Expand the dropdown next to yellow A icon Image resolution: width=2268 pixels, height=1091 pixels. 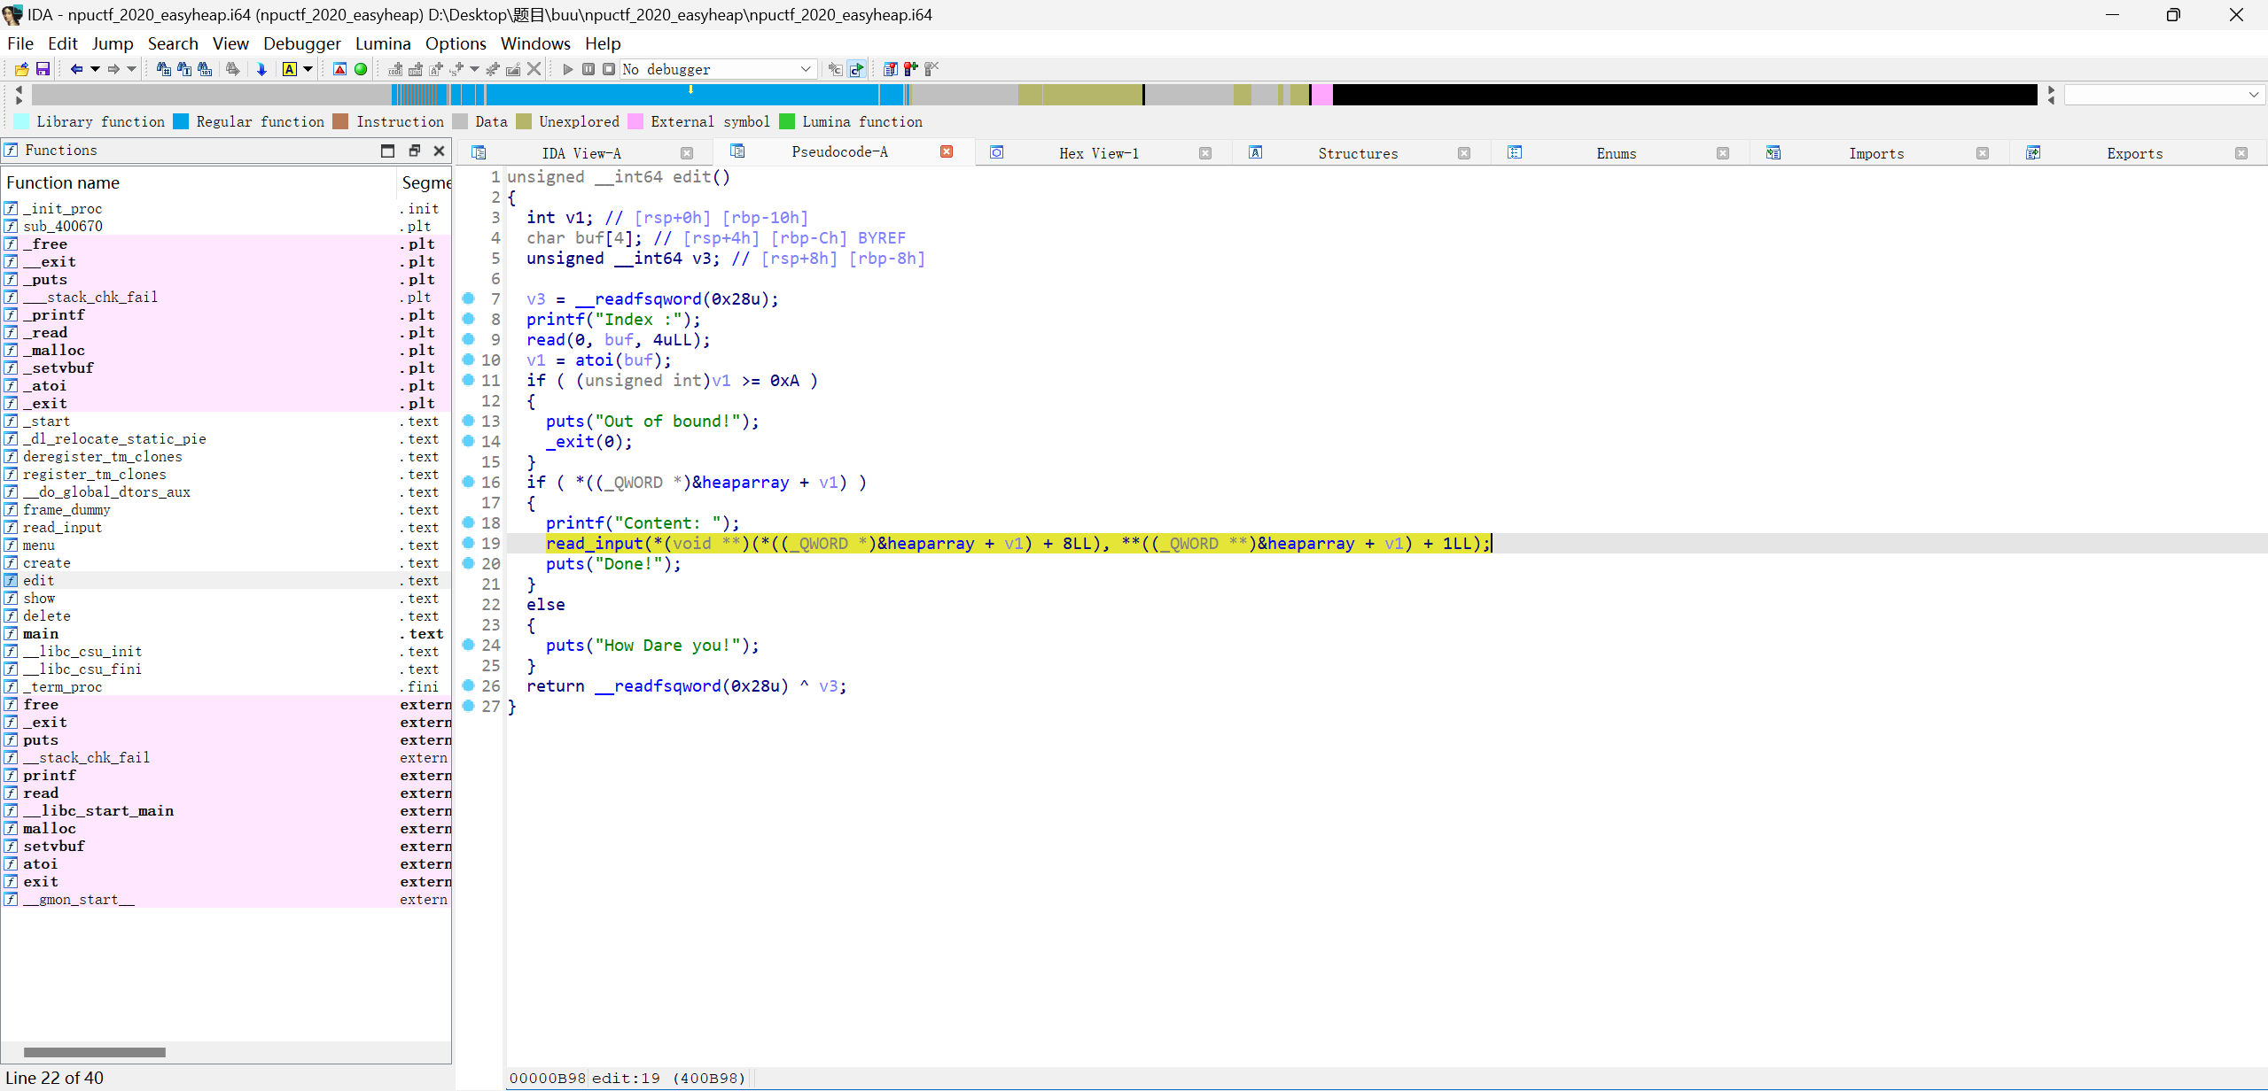tap(308, 69)
